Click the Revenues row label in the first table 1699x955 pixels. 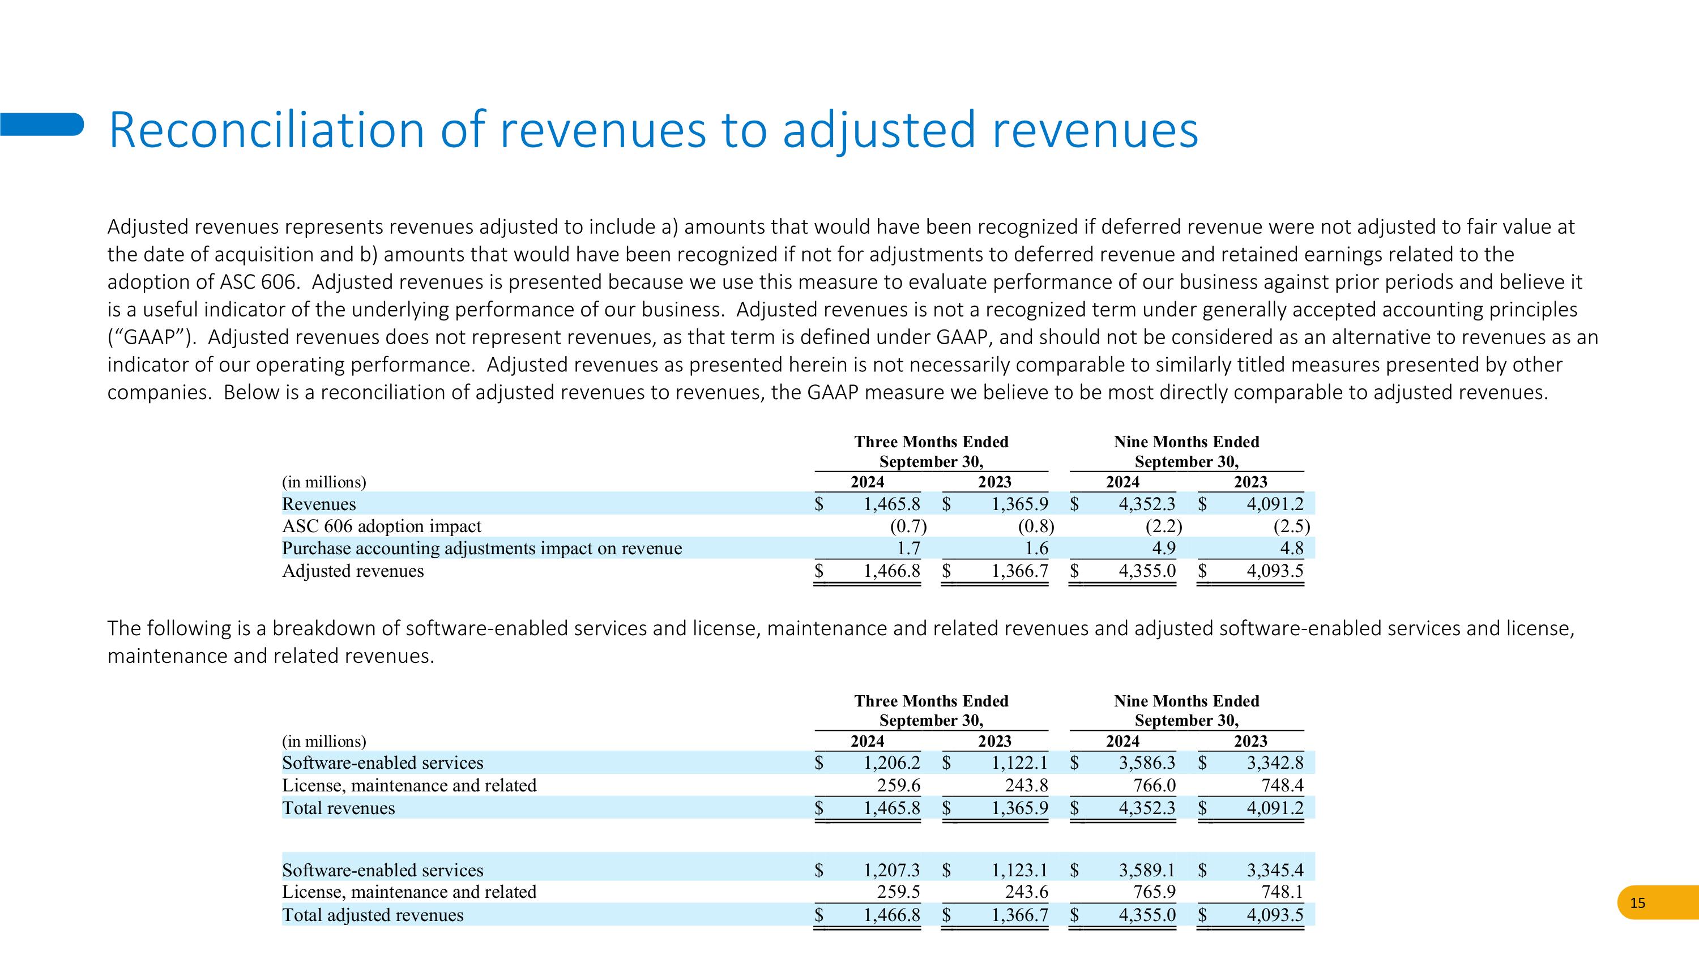coord(318,504)
